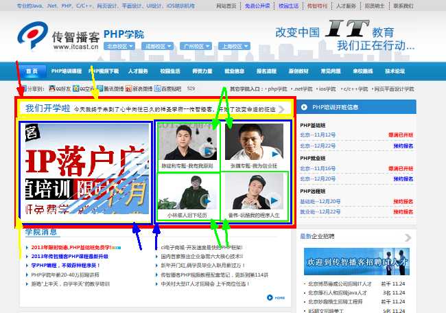Open the 网页平面设计学院 link

pyautogui.click(x=394, y=89)
